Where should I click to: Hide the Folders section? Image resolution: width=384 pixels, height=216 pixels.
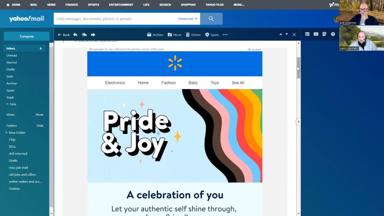(x=40, y=126)
